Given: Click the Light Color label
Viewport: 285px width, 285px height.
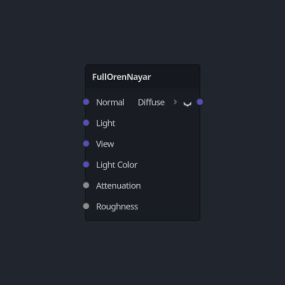Looking at the screenshot, I should 117,165.
